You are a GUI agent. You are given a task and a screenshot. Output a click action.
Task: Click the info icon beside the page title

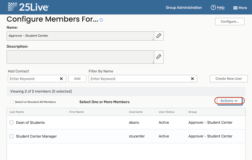101,20
